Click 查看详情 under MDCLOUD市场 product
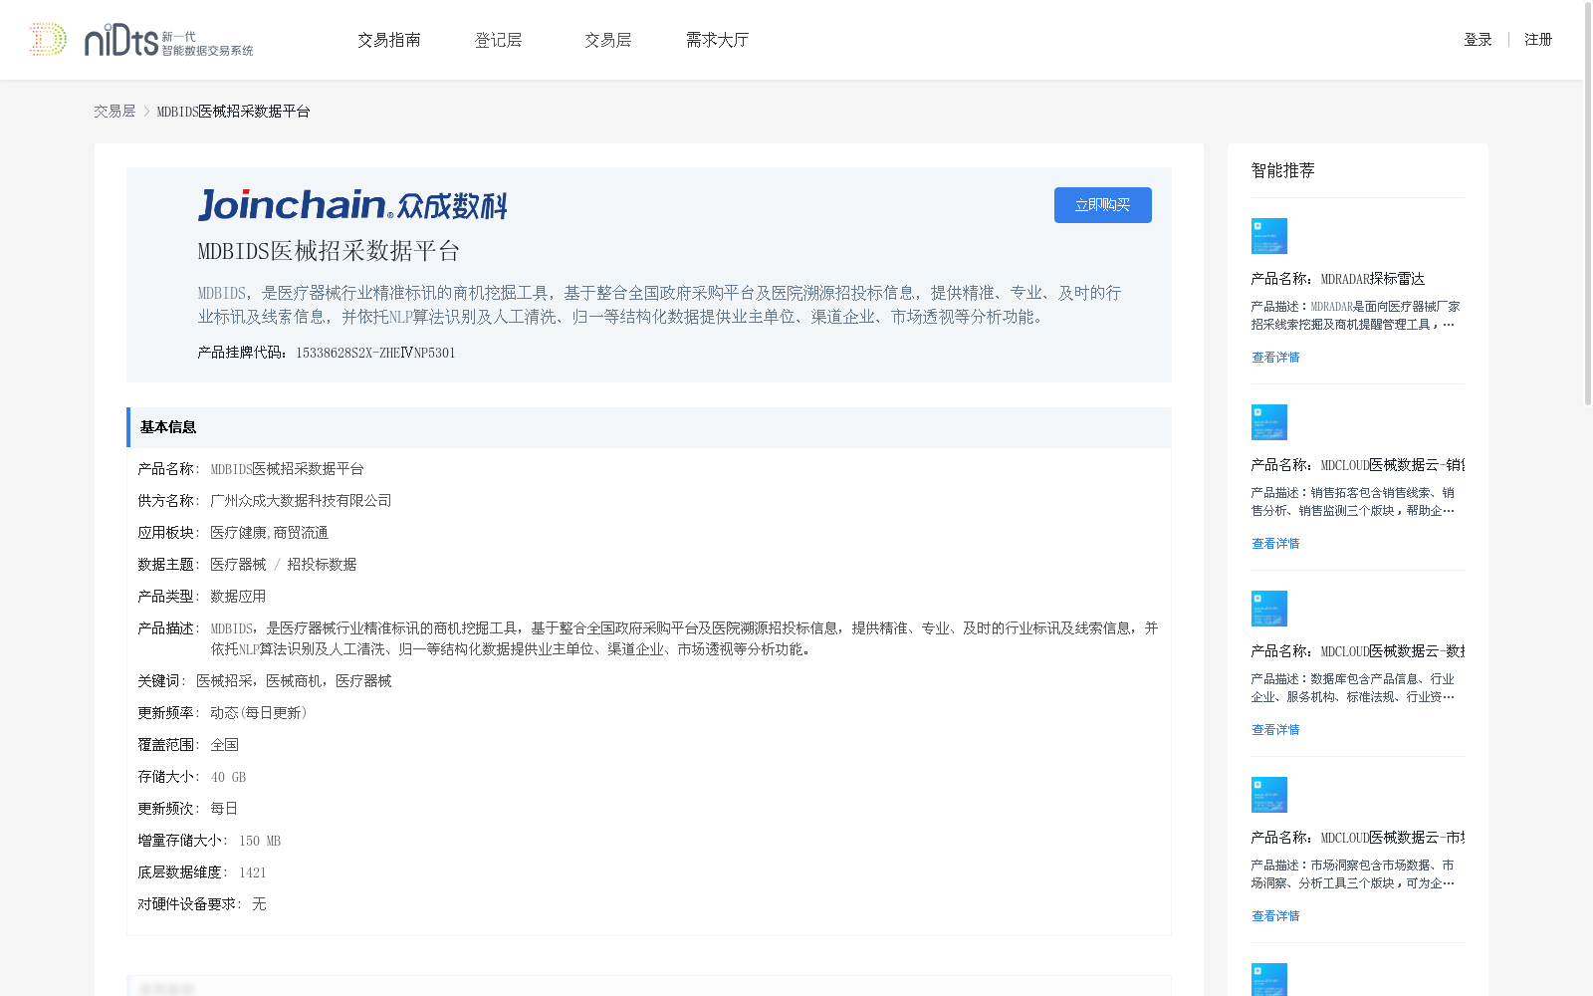Viewport: 1593px width, 996px height. (1275, 916)
